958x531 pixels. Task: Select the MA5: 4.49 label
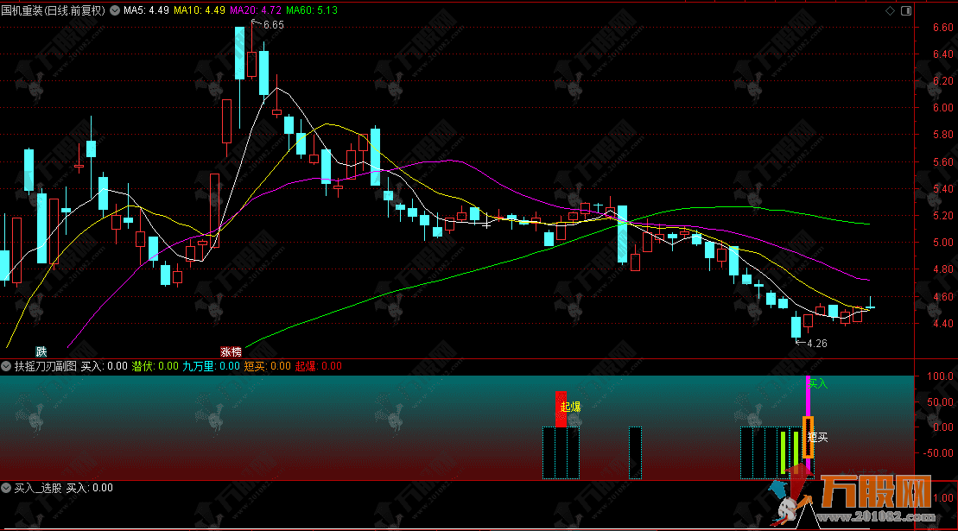pos(146,10)
